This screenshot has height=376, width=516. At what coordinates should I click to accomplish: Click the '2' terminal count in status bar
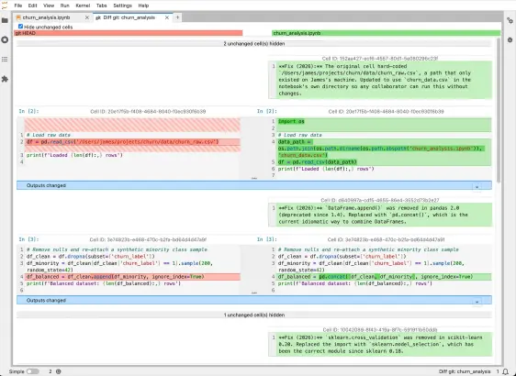tap(50, 371)
